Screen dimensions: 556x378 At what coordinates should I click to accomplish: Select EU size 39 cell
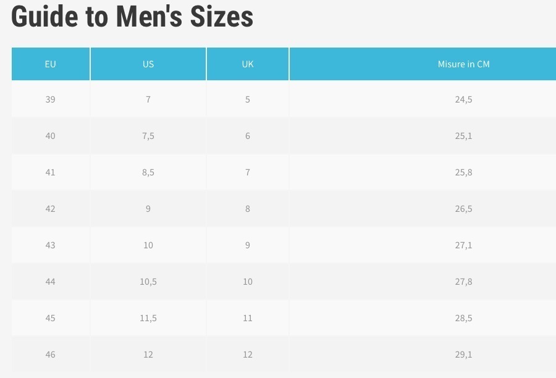tap(51, 99)
